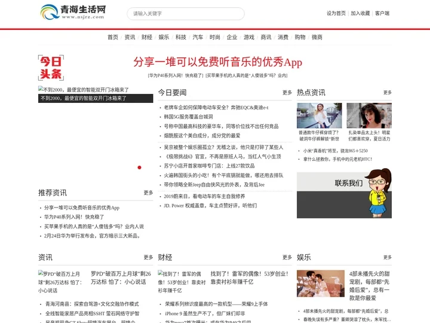Screen dimensions: 430x323
Task: Open article 号称中国最高科技的豪华车
Action: [221, 126]
